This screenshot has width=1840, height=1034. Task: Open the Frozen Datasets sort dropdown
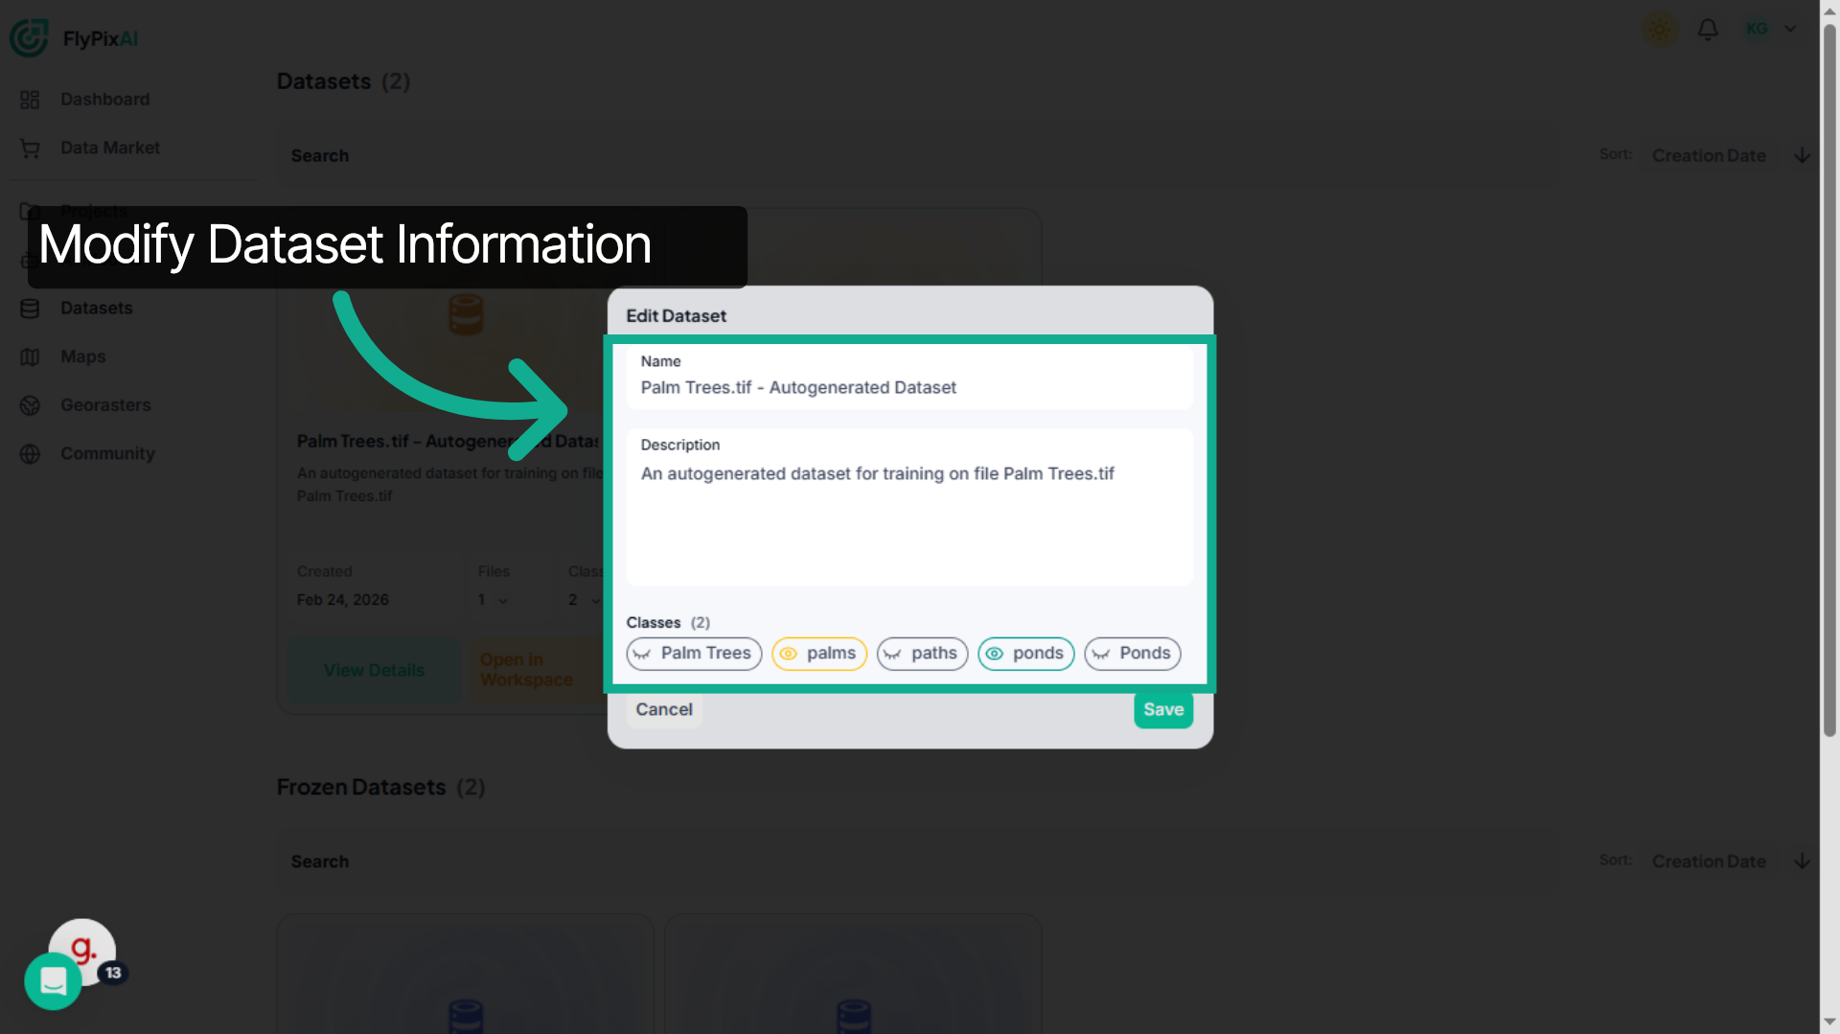(x=1709, y=862)
